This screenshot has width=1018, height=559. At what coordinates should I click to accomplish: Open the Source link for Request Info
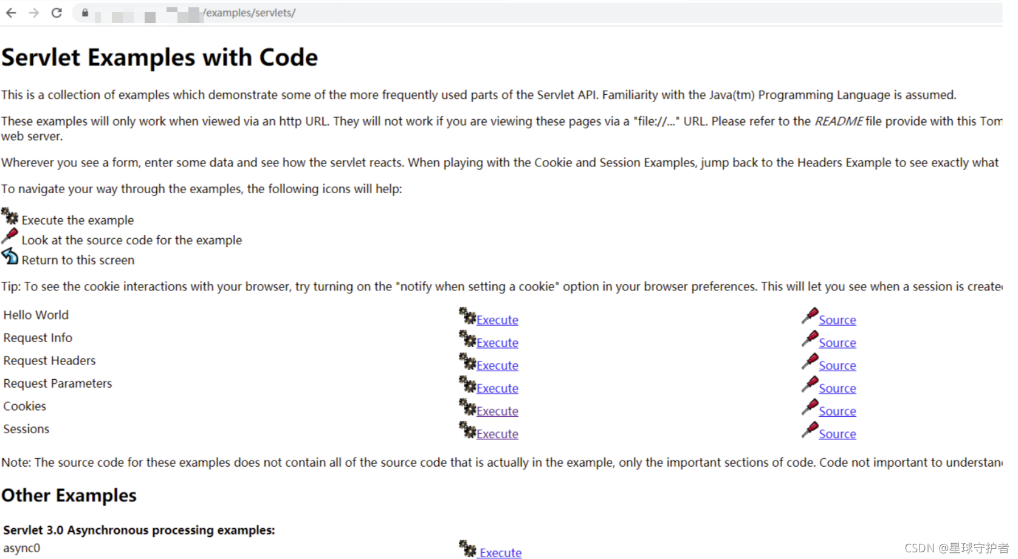point(837,343)
